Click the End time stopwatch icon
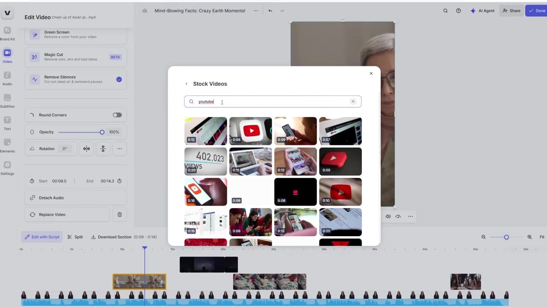The width and height of the screenshot is (547, 307). [x=119, y=181]
